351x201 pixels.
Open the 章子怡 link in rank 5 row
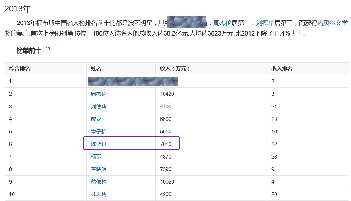[x=99, y=131]
